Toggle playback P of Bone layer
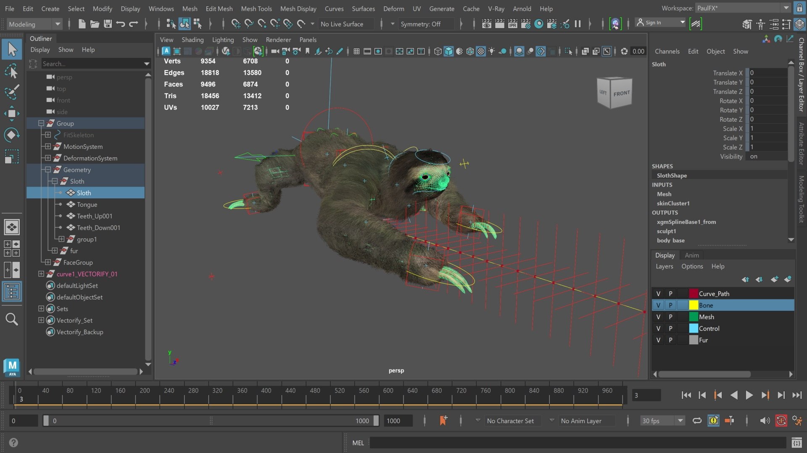This screenshot has width=807, height=453. (670, 305)
